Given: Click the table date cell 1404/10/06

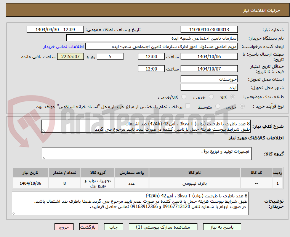Looking at the screenshot, I should 30,183.
